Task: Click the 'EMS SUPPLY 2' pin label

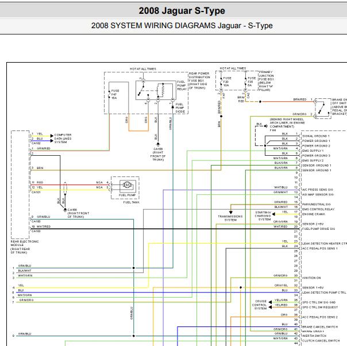Action: click(313, 160)
